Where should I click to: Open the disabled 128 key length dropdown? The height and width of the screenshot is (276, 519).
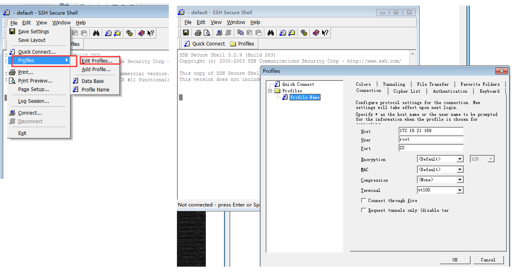[x=491, y=159]
